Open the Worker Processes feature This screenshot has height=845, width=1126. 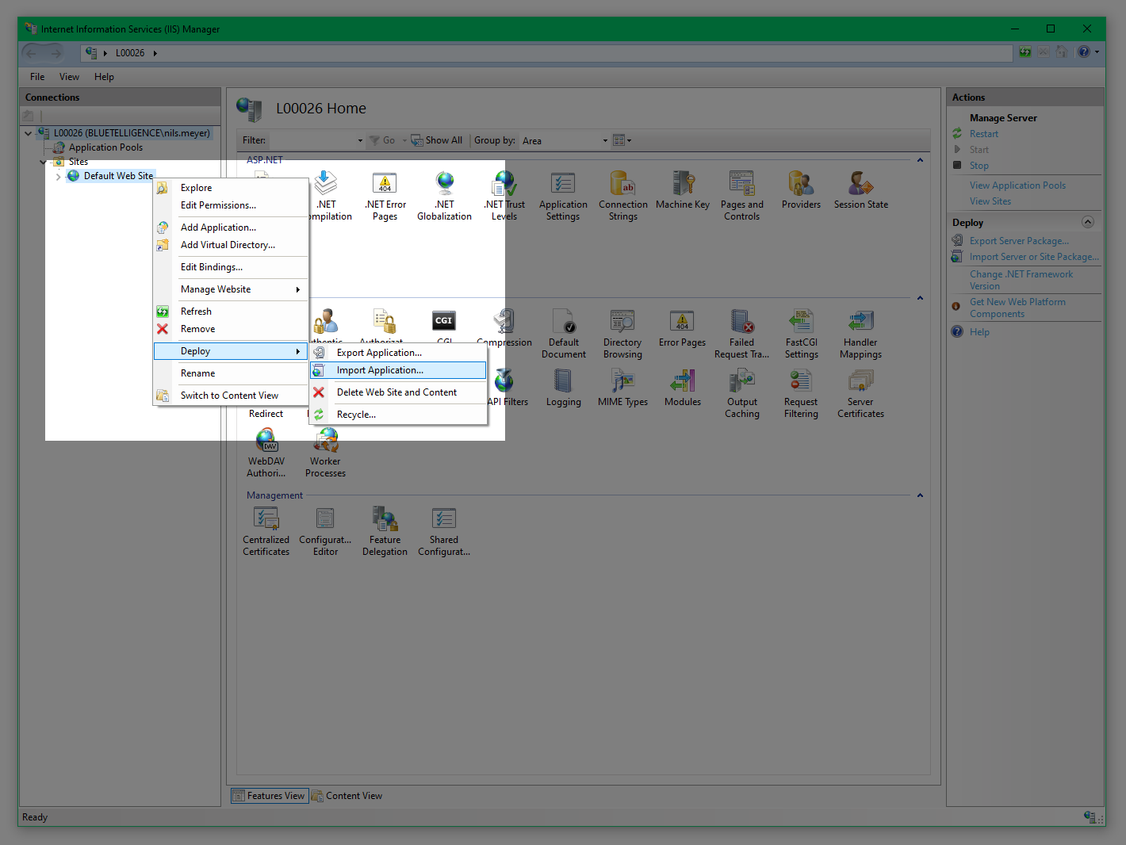click(325, 453)
